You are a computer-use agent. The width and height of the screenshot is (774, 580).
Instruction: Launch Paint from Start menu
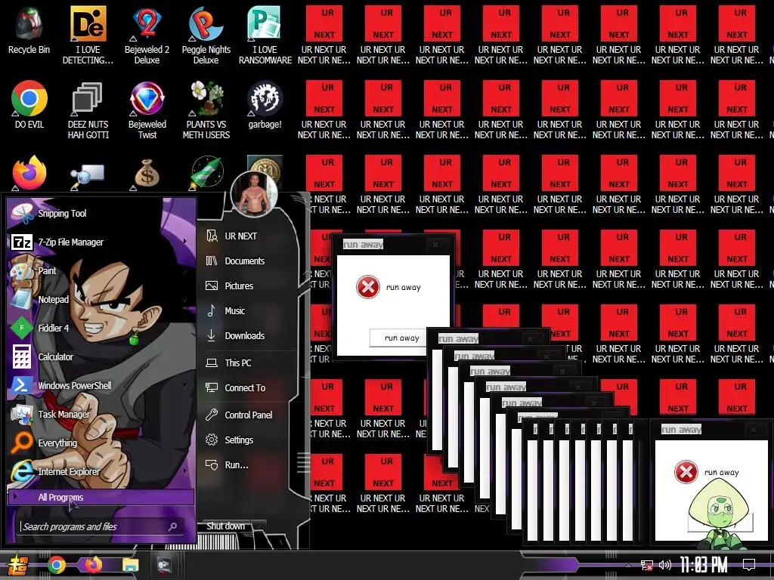click(101, 271)
